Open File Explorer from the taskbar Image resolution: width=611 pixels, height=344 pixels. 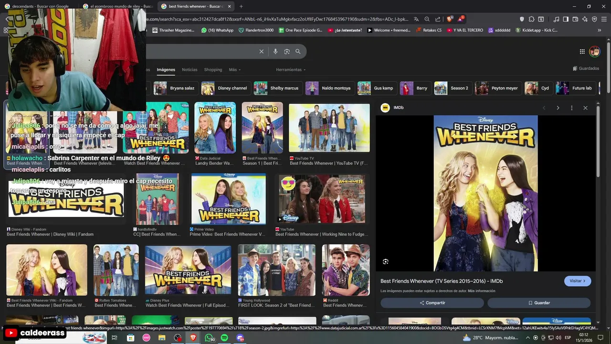[x=162, y=338]
